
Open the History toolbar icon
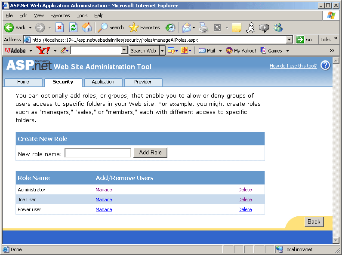point(170,28)
